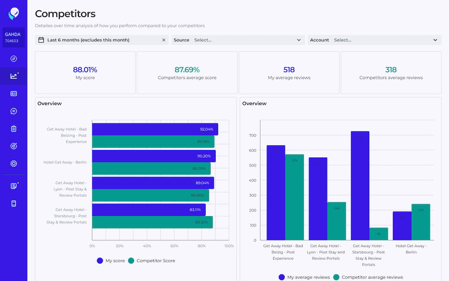
Task: Select the analytics chart icon in sidebar
Action: click(x=14, y=76)
